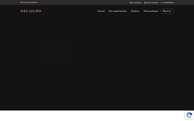Go to the Explorer page
194x121 pixels.
[x=135, y=11]
